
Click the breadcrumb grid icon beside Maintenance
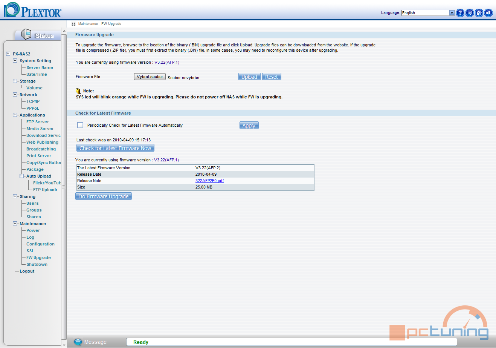click(x=73, y=24)
